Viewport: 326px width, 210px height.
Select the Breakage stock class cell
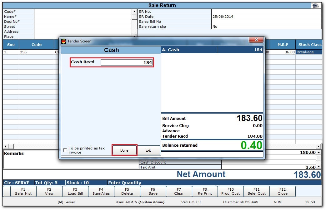coord(309,52)
